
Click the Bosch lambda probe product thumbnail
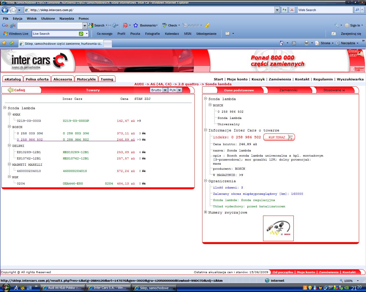[278, 228]
